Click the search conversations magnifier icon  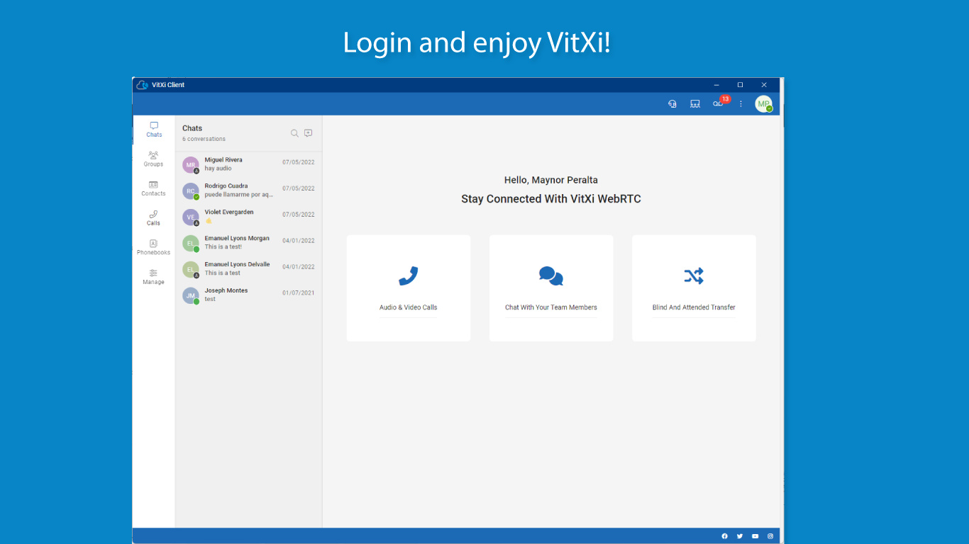tap(294, 133)
